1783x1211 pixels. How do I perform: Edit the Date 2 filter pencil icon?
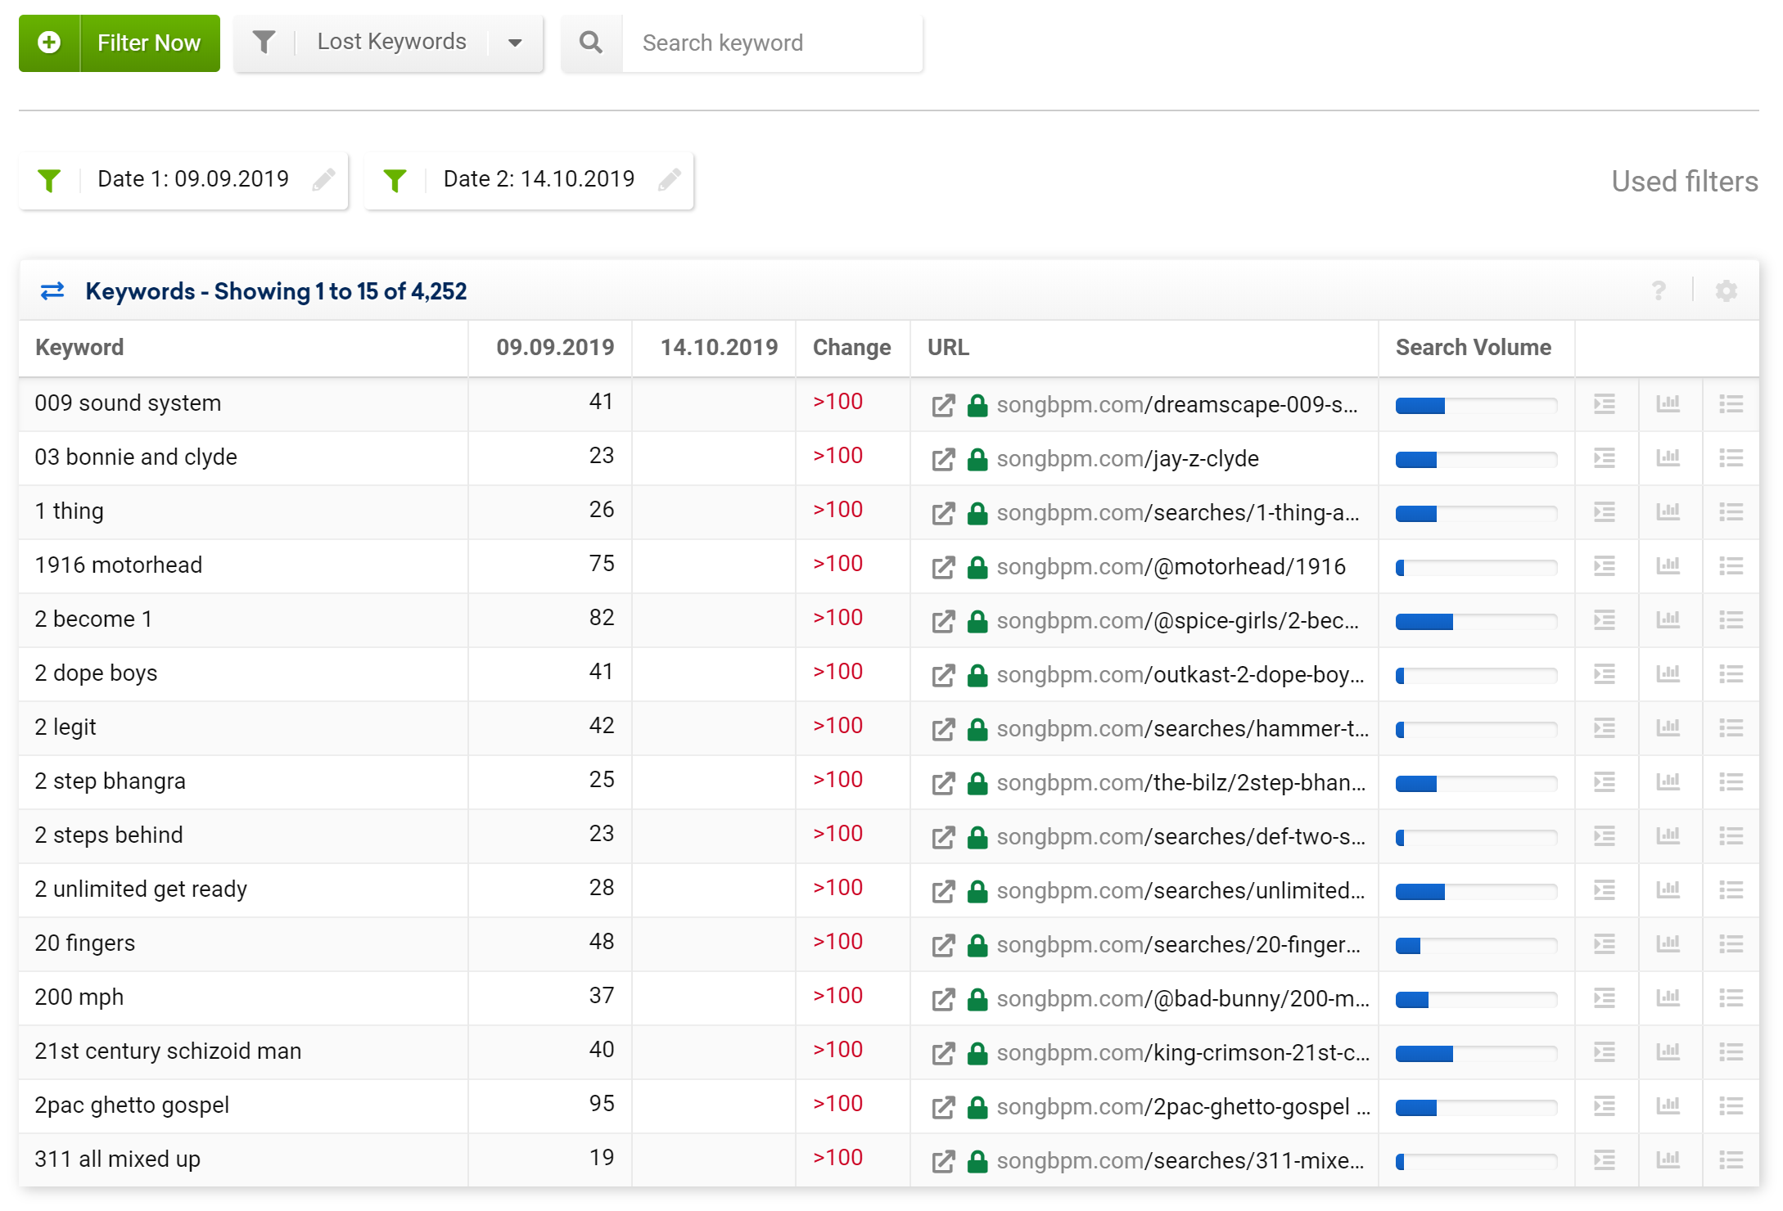670,179
